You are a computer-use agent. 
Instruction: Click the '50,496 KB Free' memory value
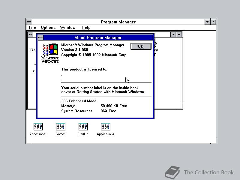(x=114, y=106)
